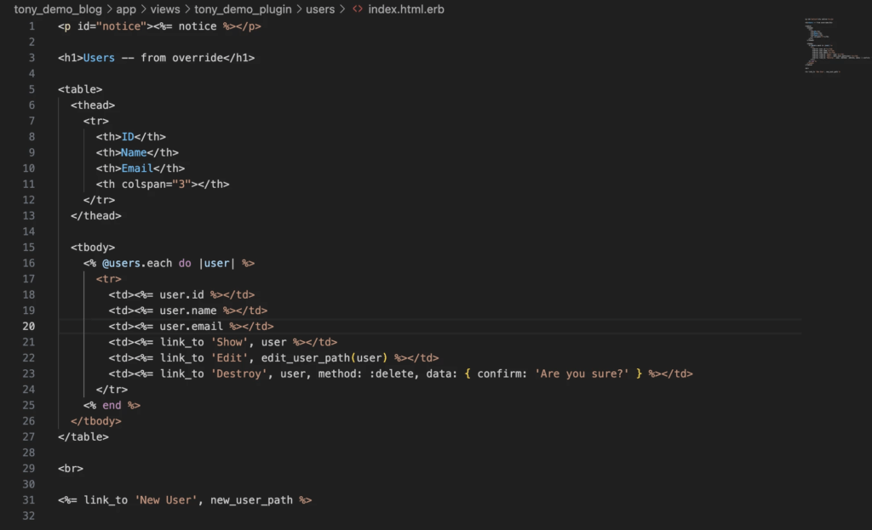Click the index.html.erb breadcrumb file name

coord(406,9)
